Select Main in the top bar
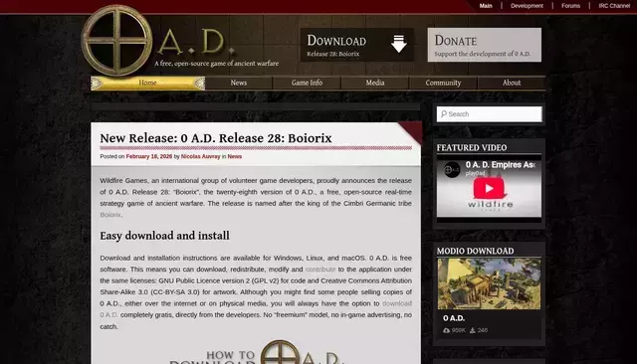 [x=486, y=6]
